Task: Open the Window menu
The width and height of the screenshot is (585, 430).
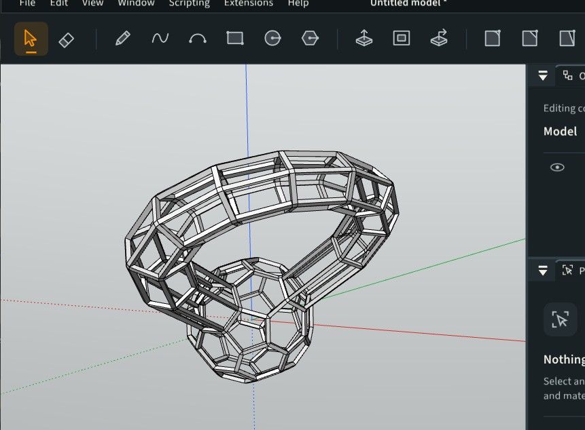Action: (x=136, y=3)
